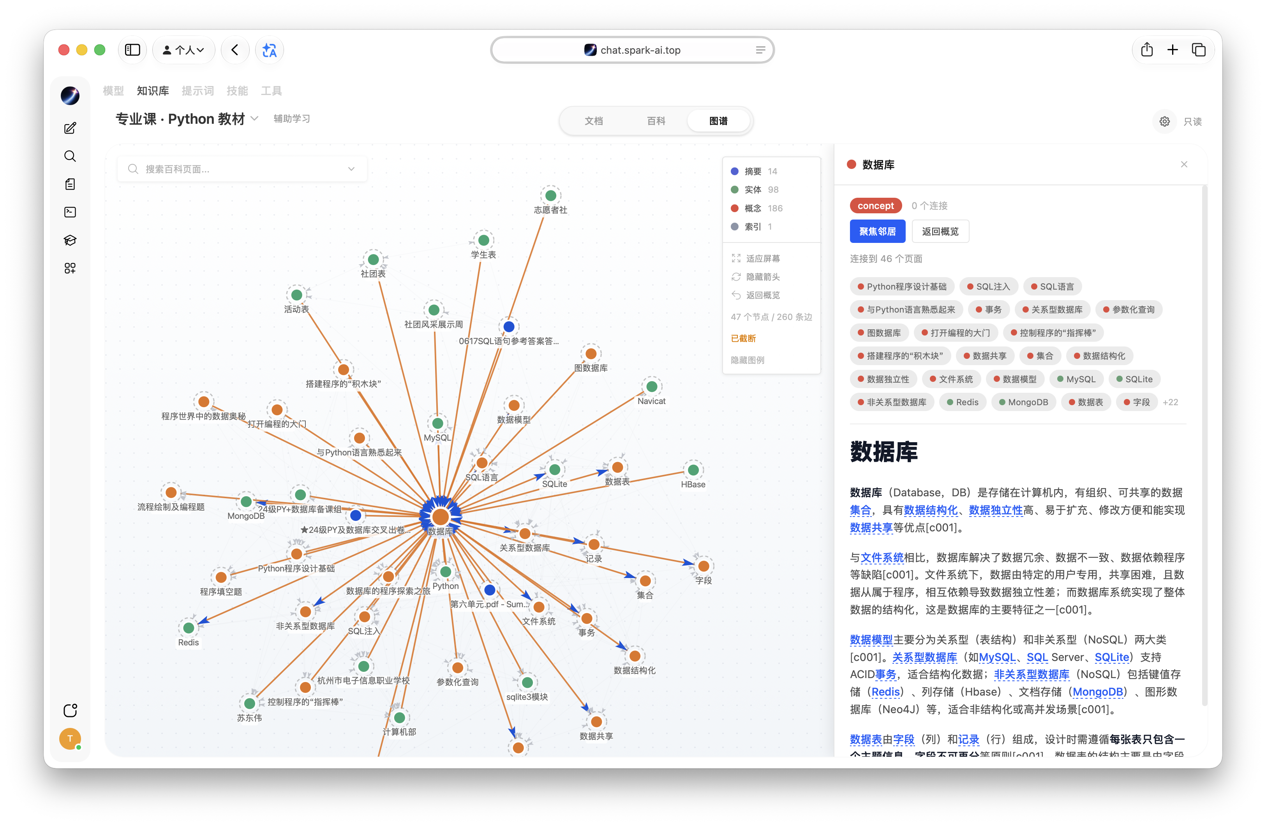Open the new chat compose icon
The width and height of the screenshot is (1266, 826).
click(70, 128)
